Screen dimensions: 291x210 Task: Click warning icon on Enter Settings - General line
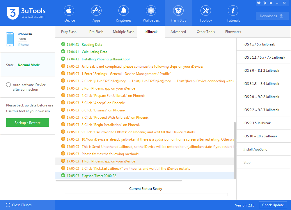[x=63, y=73]
